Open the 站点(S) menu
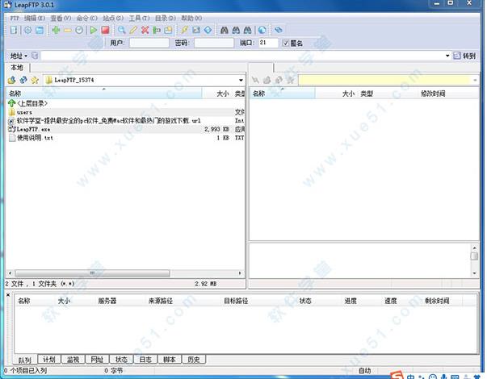Image resolution: width=487 pixels, height=379 pixels. point(113,19)
